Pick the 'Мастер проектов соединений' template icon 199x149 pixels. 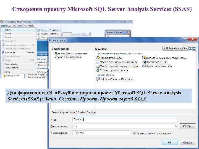point(98,62)
